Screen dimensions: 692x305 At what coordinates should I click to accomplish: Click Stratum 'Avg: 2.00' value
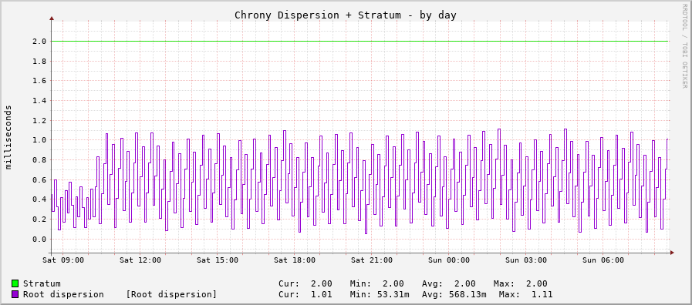tap(449, 283)
